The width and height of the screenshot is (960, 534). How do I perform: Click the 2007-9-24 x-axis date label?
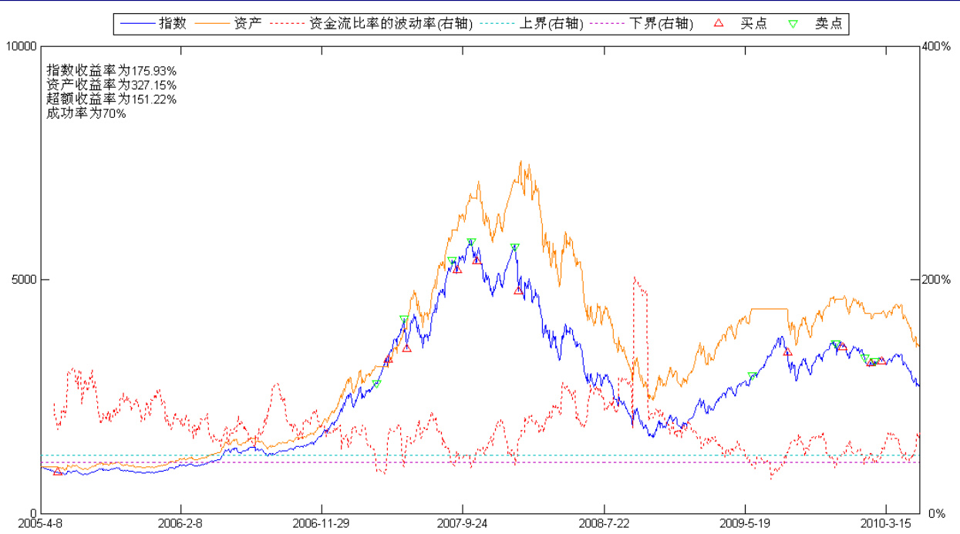point(462,522)
